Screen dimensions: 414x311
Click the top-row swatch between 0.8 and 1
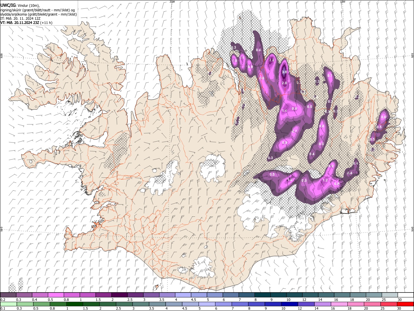[71, 295]
